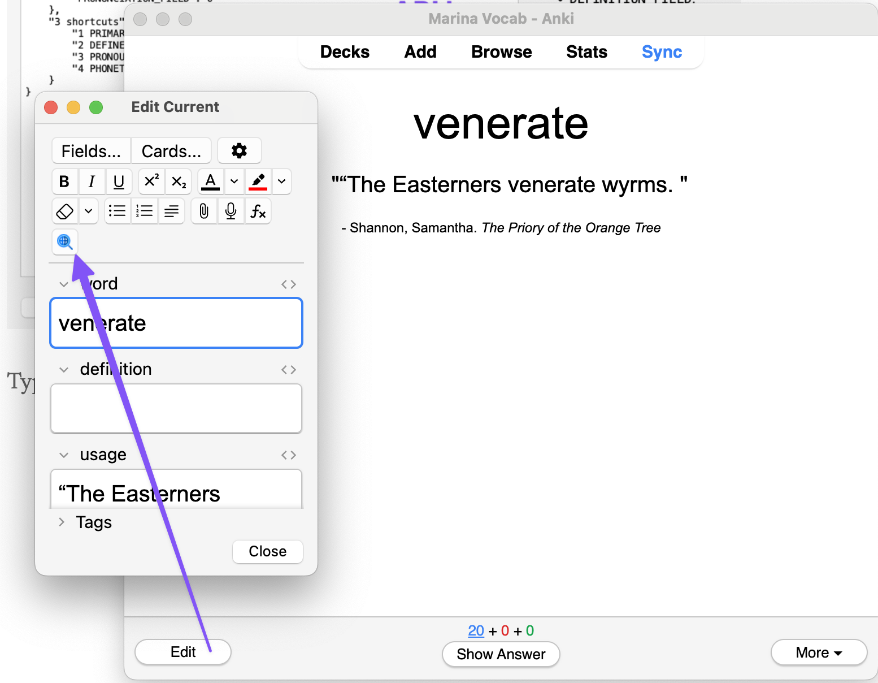Open the Browse tab

coord(501,52)
